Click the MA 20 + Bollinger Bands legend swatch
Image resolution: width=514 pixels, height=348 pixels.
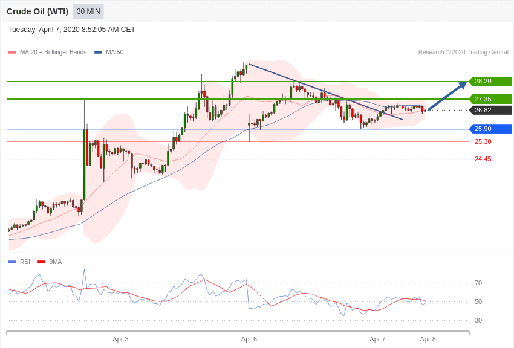point(12,53)
